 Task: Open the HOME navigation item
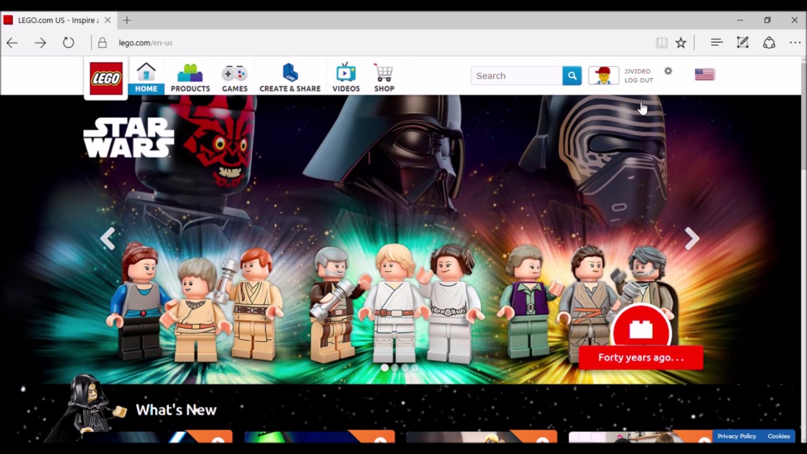[x=146, y=78]
